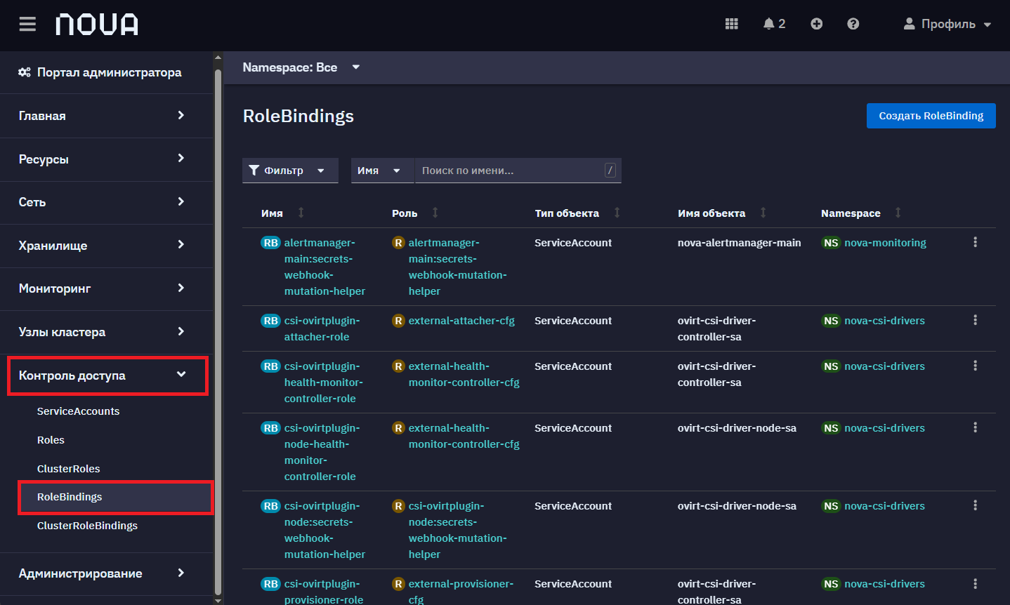
Task: Open the applications grid launcher
Action: coord(731,24)
